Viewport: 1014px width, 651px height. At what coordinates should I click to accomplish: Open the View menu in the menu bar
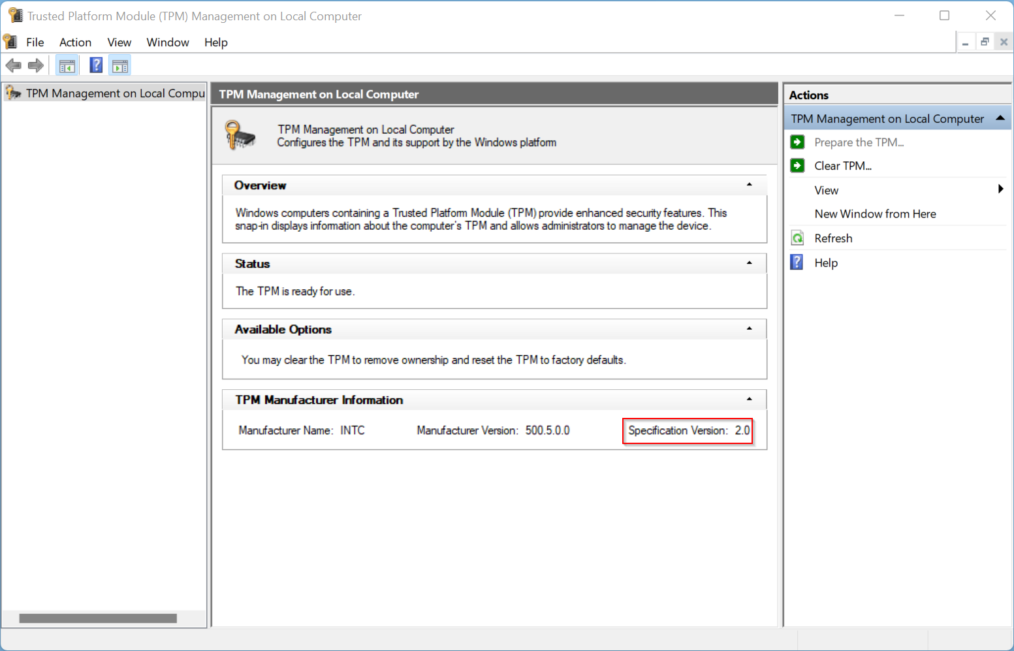119,42
